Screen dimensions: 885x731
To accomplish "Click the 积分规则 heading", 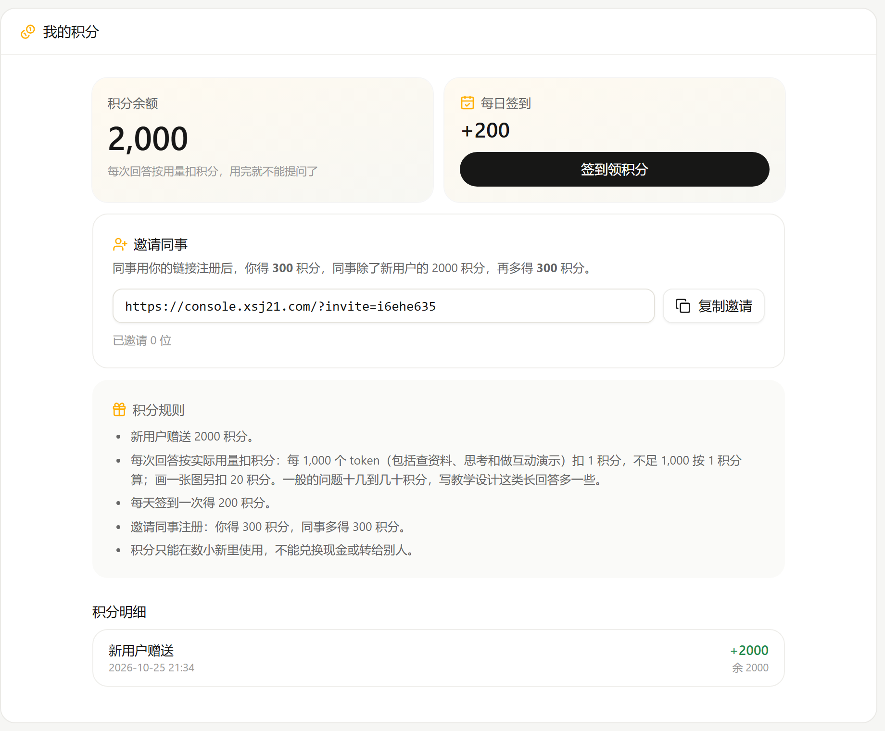I will (159, 410).
